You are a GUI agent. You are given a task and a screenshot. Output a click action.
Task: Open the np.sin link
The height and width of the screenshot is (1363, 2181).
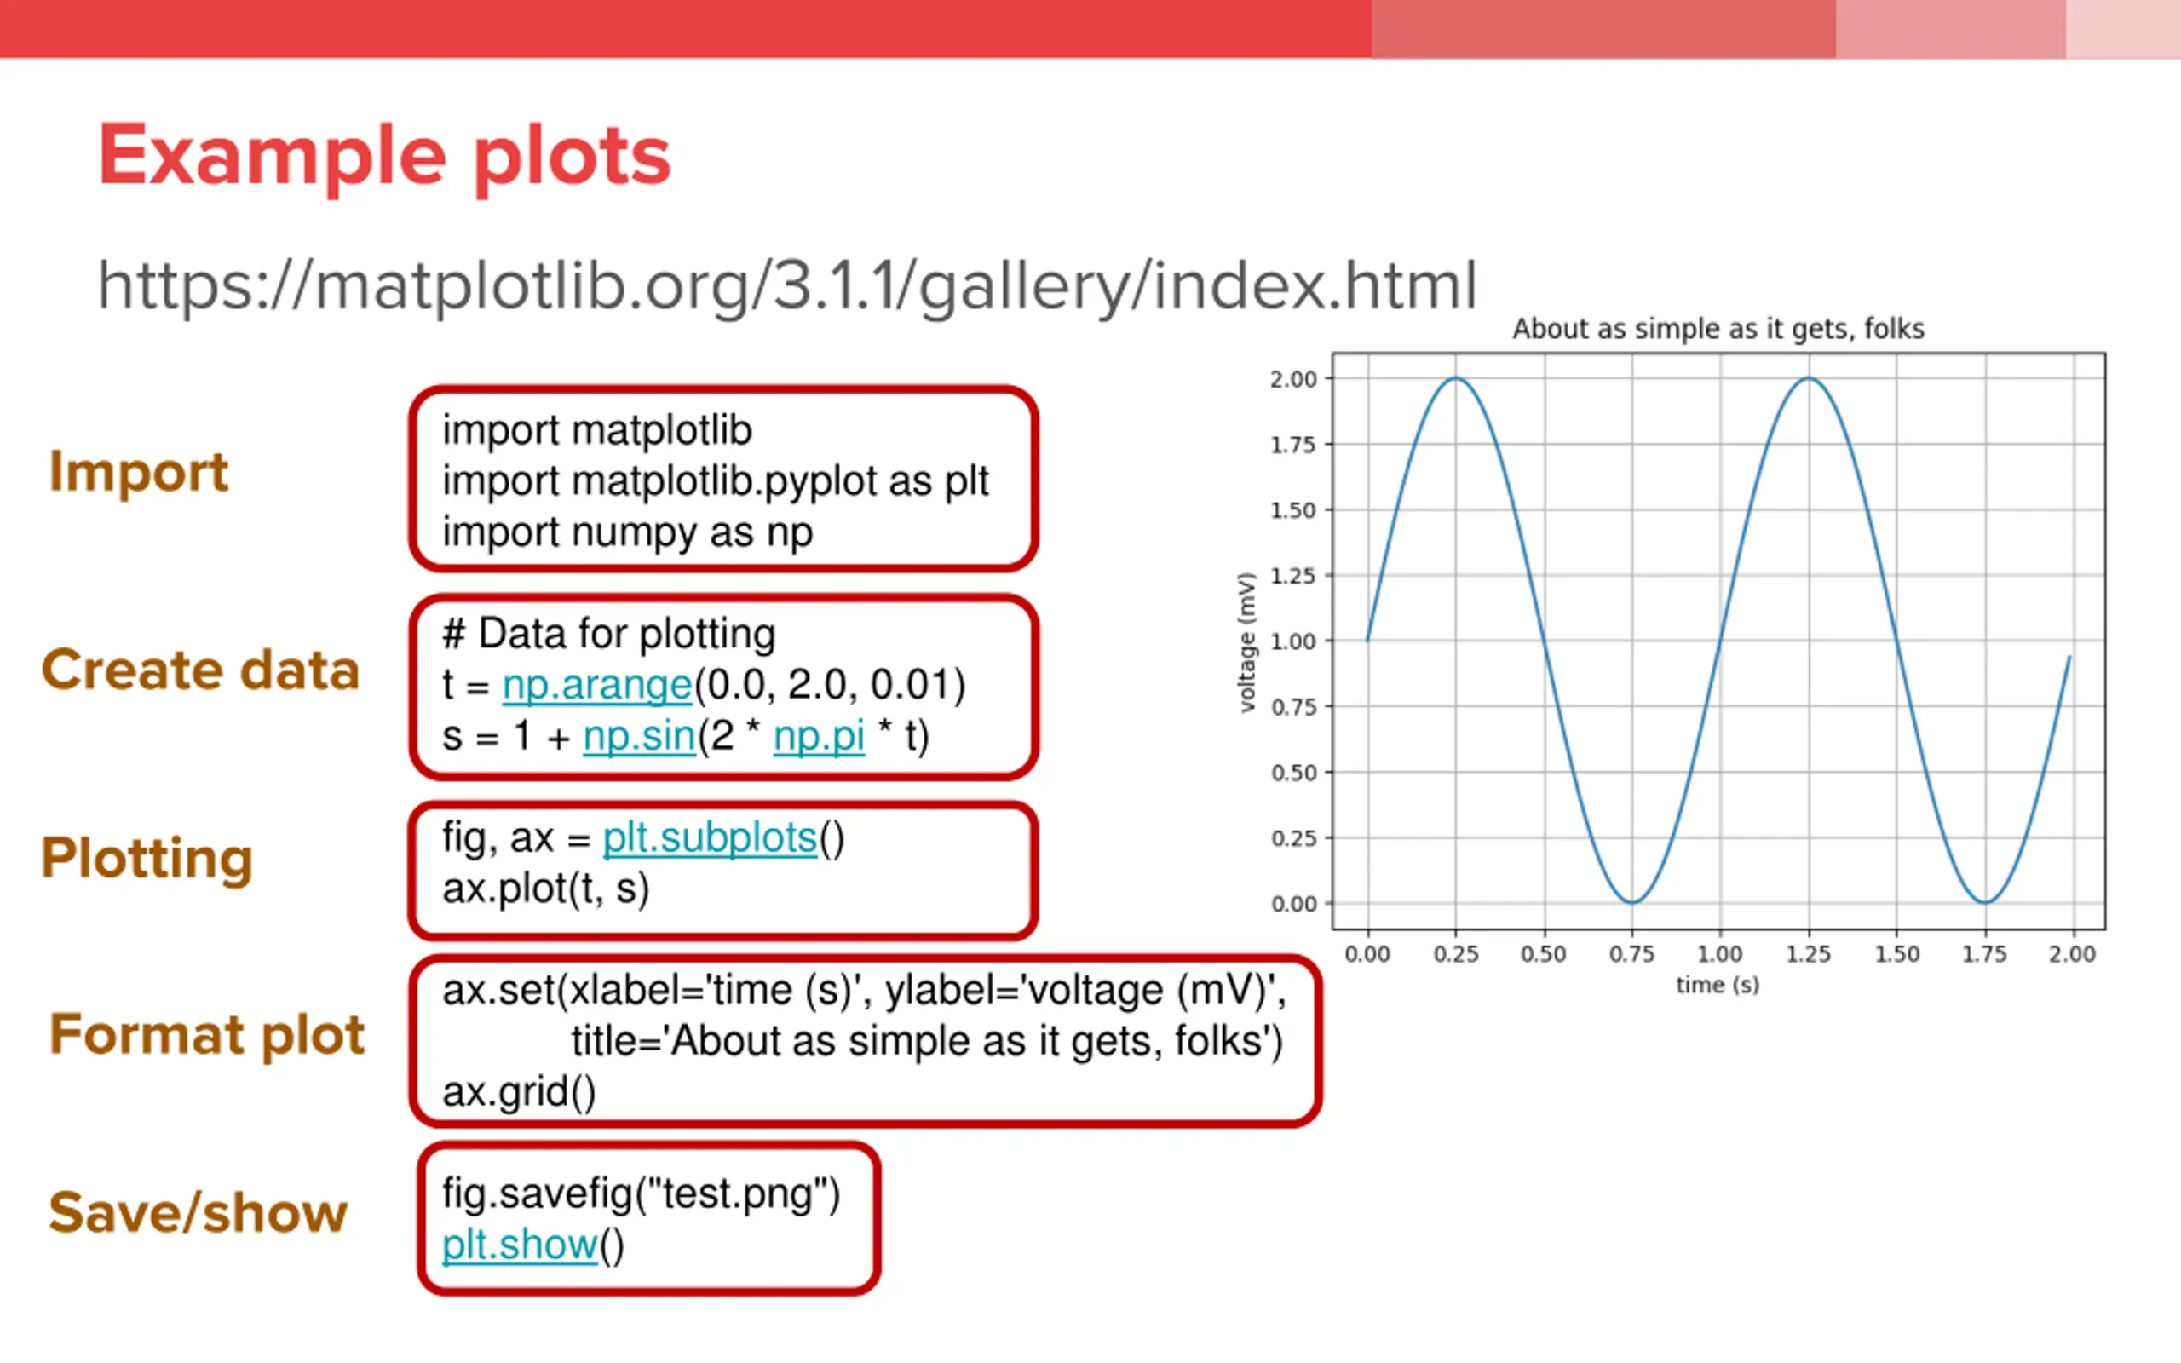[639, 737]
